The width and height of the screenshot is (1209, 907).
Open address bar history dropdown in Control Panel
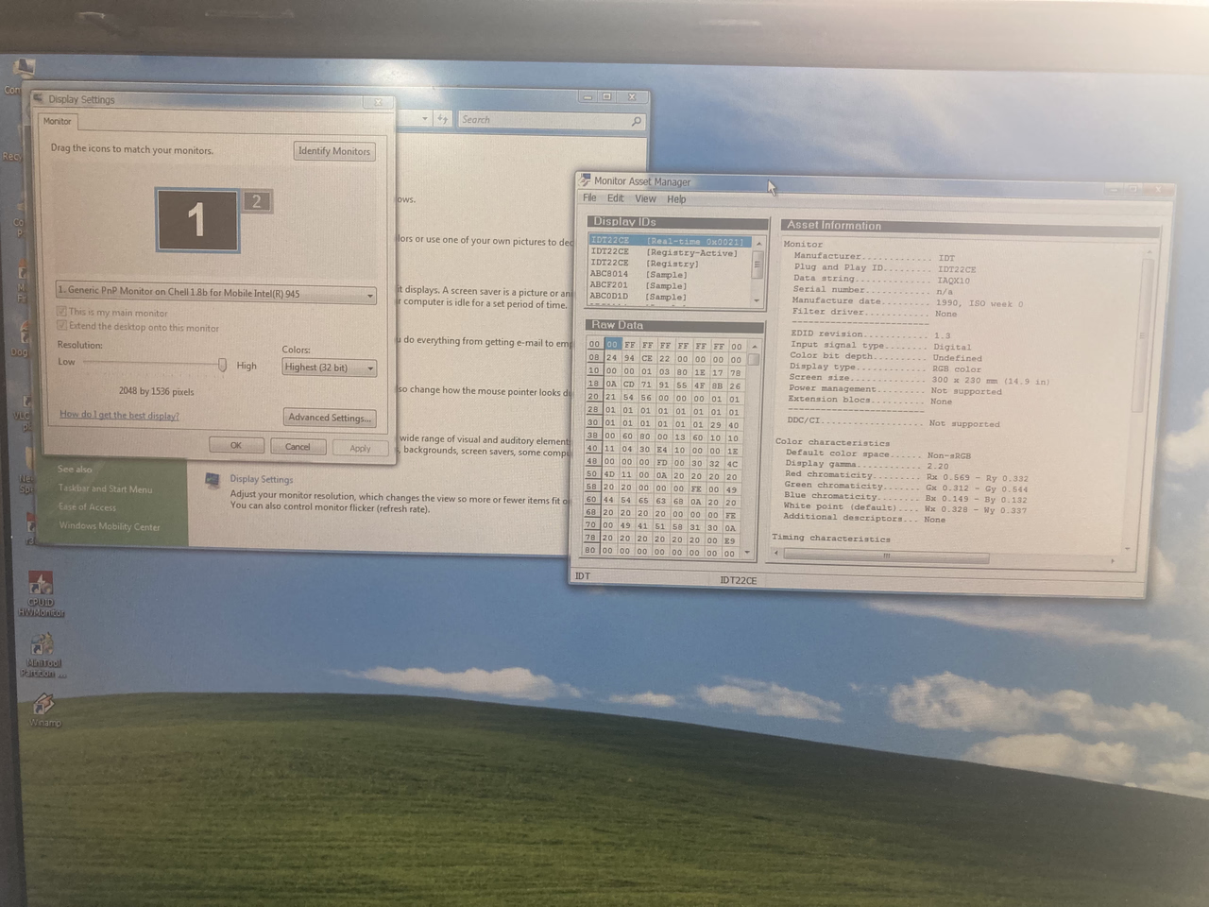click(424, 119)
